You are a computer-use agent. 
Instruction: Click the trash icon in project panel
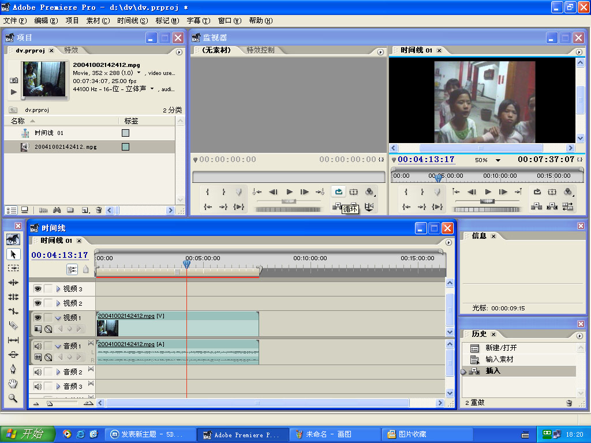click(x=99, y=210)
